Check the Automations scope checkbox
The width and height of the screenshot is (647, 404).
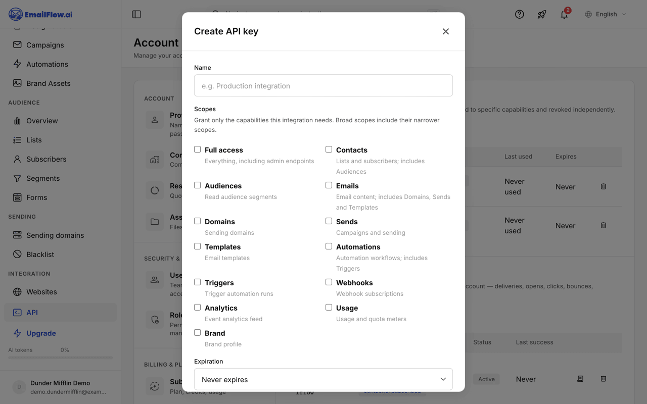[x=329, y=246]
